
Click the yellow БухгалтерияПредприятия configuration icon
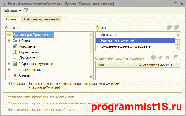tap(9, 34)
